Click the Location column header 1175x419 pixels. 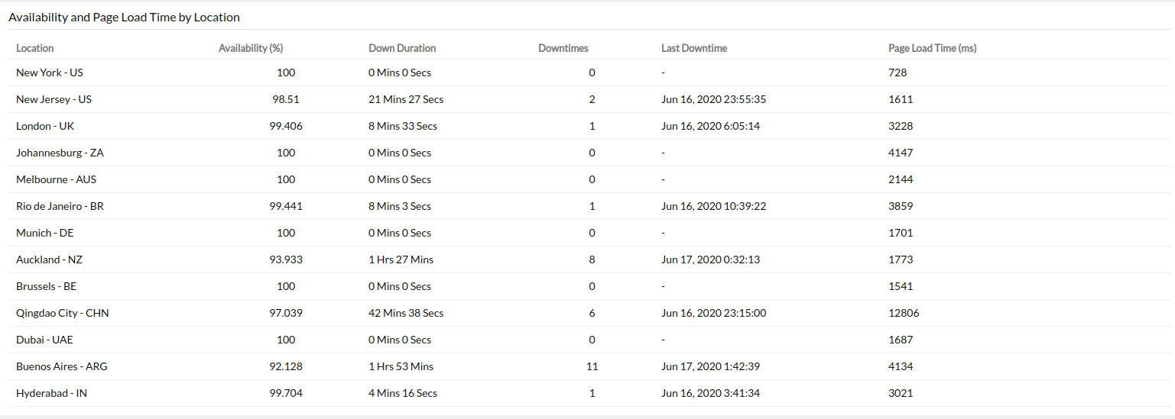coord(35,48)
